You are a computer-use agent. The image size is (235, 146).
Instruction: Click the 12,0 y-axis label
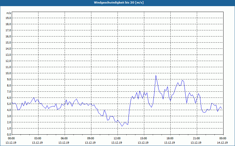click(8, 61)
